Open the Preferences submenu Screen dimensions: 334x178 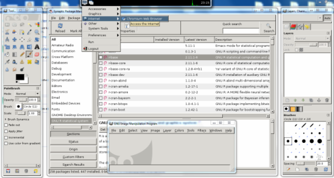(x=102, y=35)
